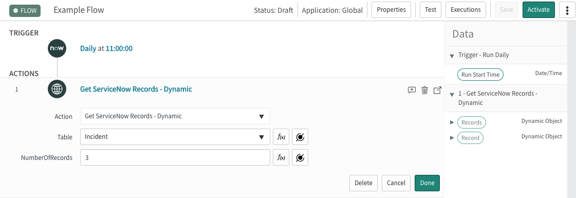The image size is (576, 198).
Task: Click the 11:00:00 trigger time link
Action: [119, 48]
